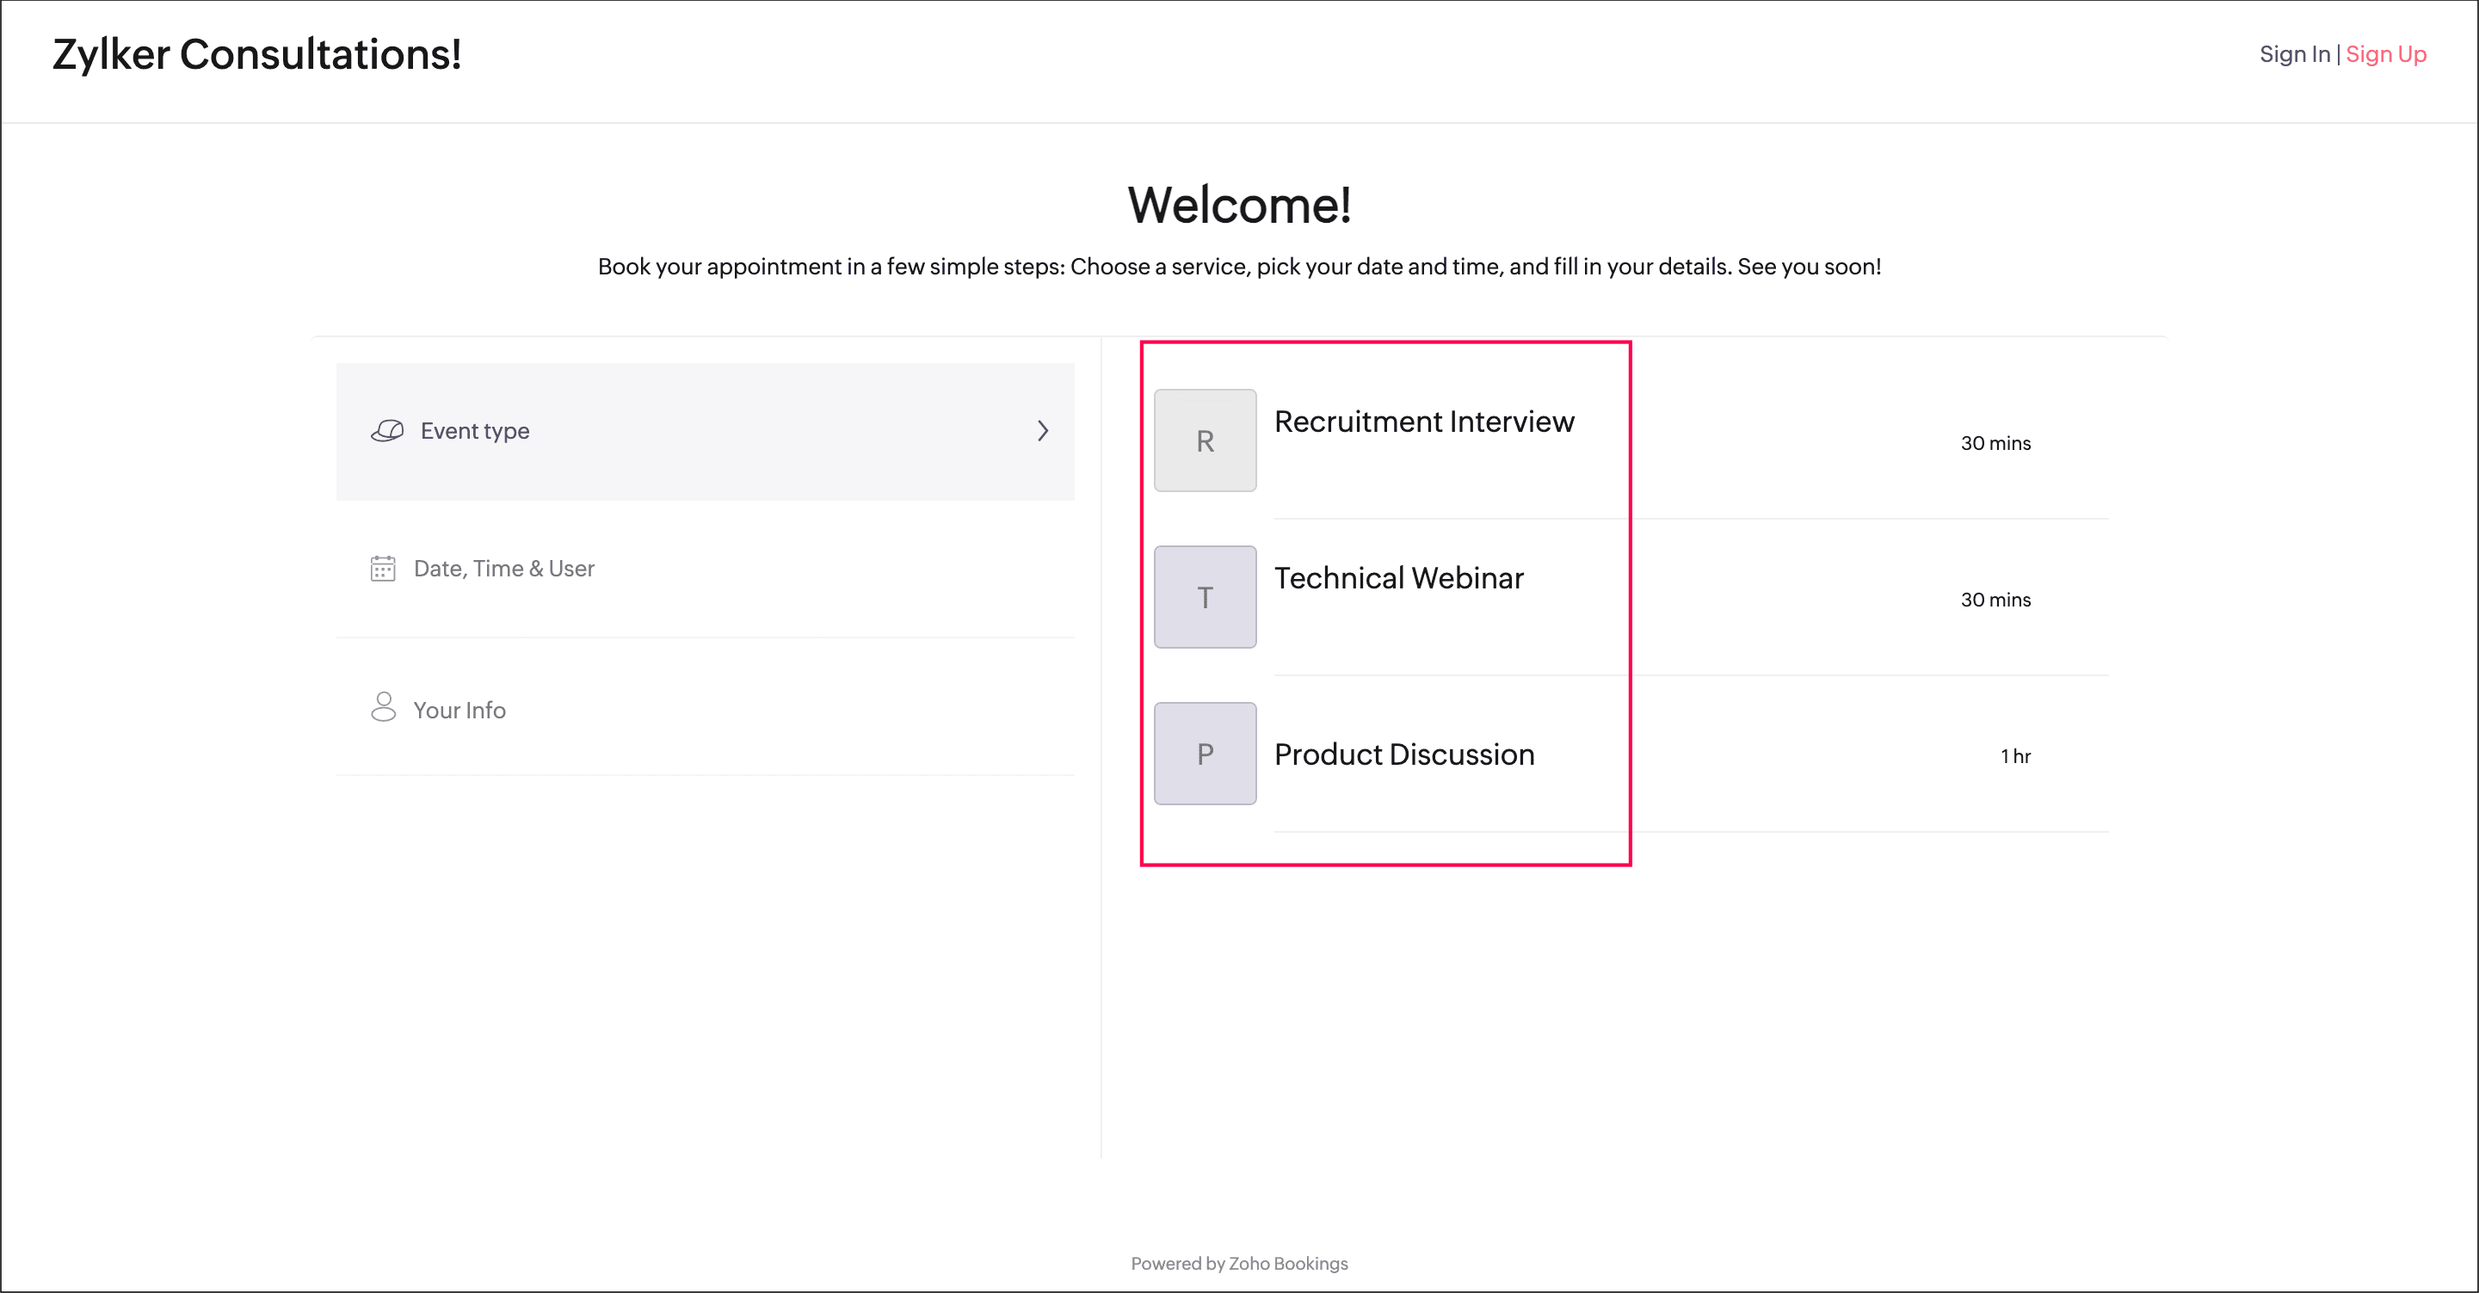The width and height of the screenshot is (2479, 1293).
Task: Expand the Event type chevron arrow
Action: click(x=1042, y=431)
